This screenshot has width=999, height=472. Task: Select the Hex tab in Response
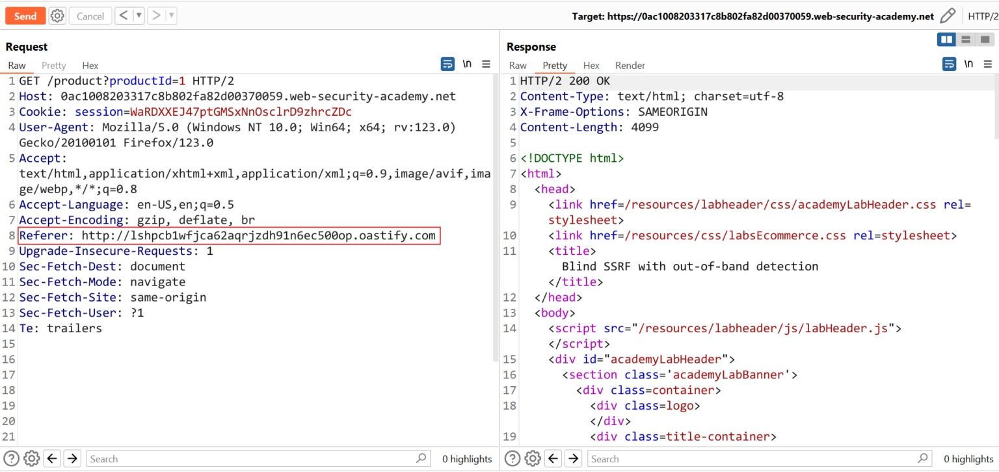[591, 65]
